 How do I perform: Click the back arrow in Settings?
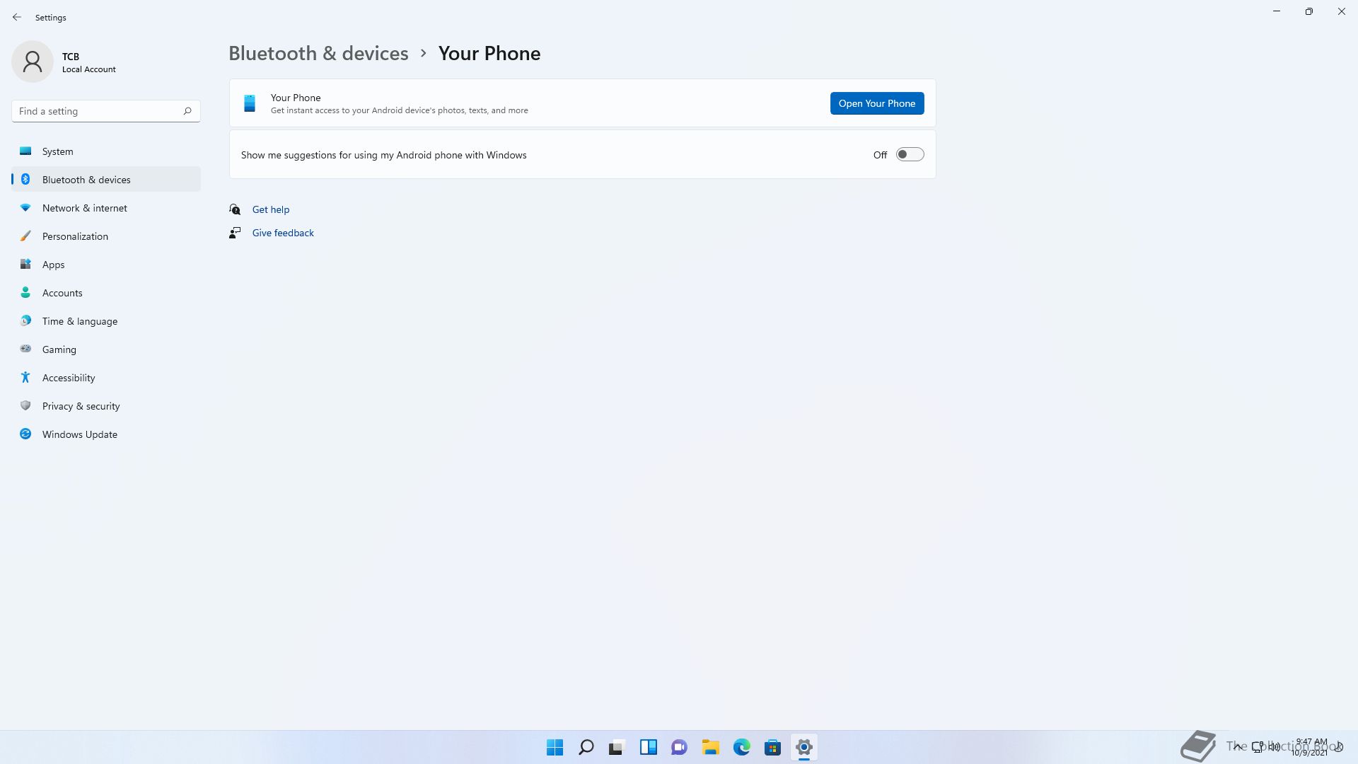tap(17, 17)
